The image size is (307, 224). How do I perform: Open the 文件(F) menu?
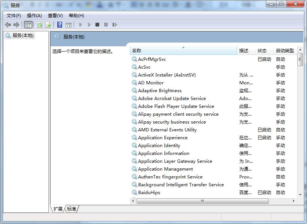14,16
